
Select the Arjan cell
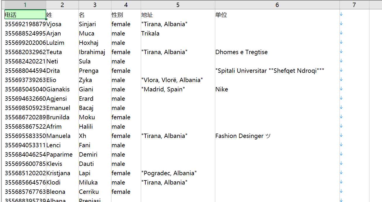pyautogui.click(x=62, y=33)
